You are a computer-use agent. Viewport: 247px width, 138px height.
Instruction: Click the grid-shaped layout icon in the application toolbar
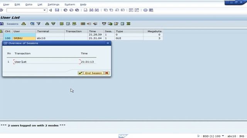pos(83,24)
